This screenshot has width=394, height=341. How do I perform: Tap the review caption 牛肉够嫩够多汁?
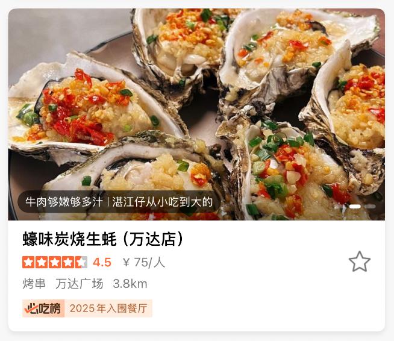coord(64,202)
